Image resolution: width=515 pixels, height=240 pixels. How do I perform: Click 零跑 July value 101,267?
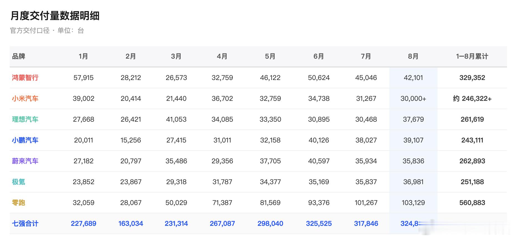(x=366, y=203)
